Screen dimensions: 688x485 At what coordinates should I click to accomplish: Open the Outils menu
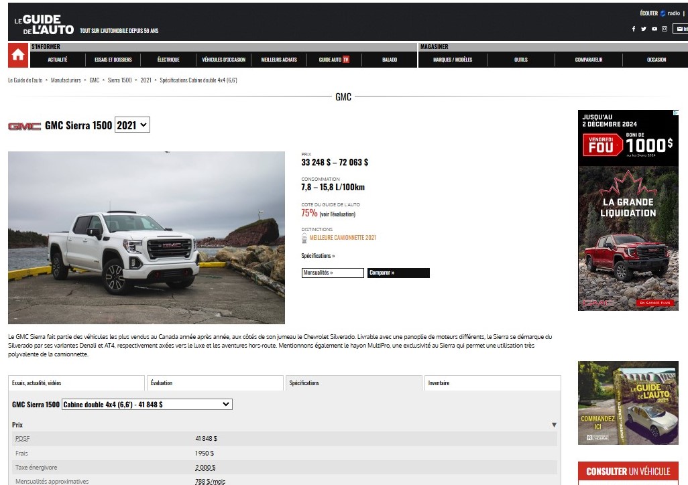tap(521, 60)
